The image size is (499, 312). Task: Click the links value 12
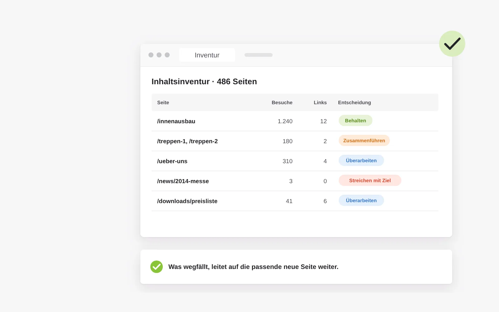323,121
